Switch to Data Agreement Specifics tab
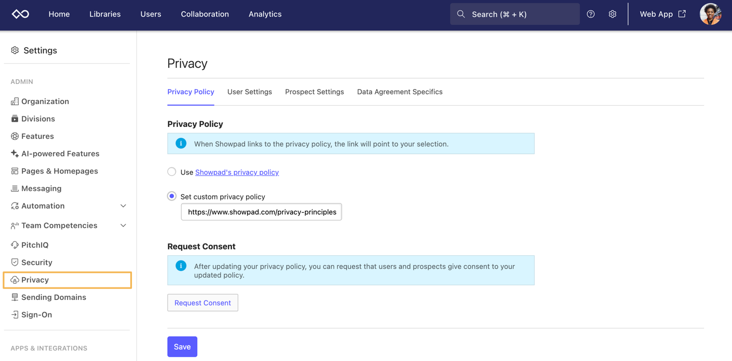 (400, 92)
